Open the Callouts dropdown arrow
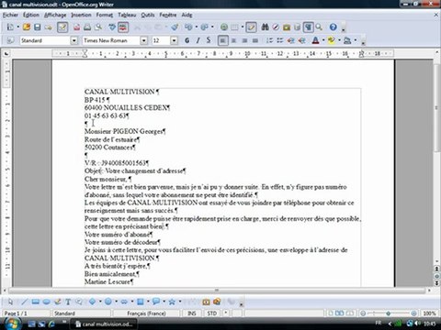 click(164, 302)
